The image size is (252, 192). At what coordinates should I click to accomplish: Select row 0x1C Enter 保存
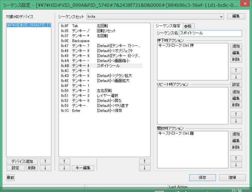[x=101, y=111]
